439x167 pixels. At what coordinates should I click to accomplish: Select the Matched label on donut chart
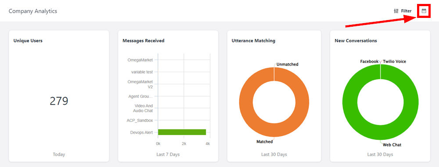(x=265, y=142)
